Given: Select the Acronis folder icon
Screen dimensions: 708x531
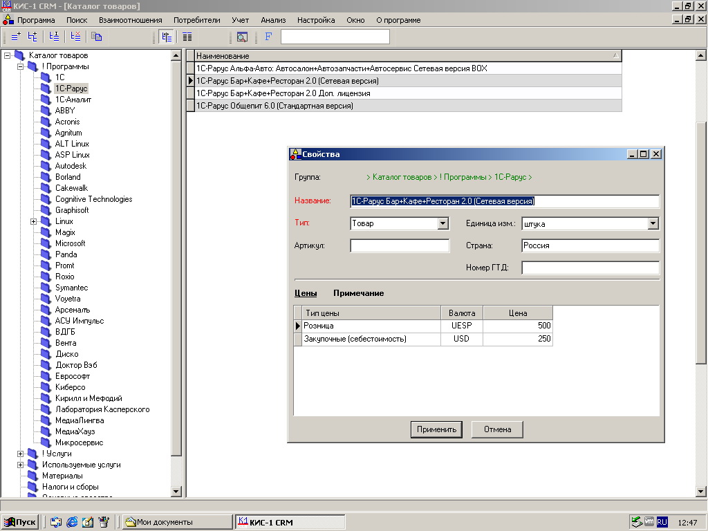Looking at the screenshot, I should [x=46, y=122].
